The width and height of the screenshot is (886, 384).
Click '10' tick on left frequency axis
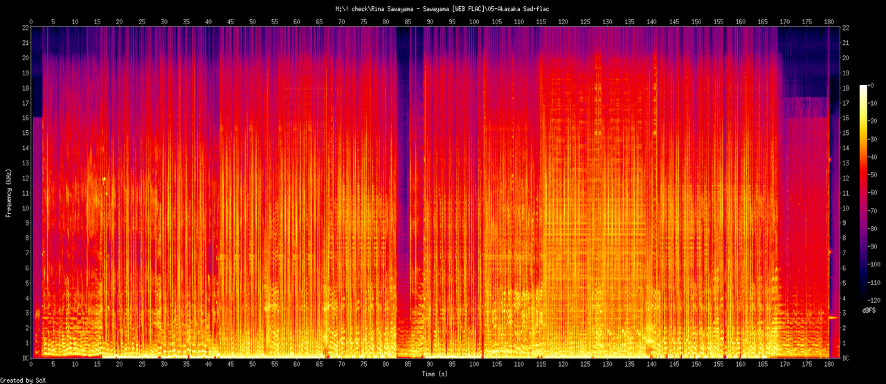click(x=25, y=208)
